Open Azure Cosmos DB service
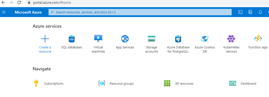 (205, 39)
